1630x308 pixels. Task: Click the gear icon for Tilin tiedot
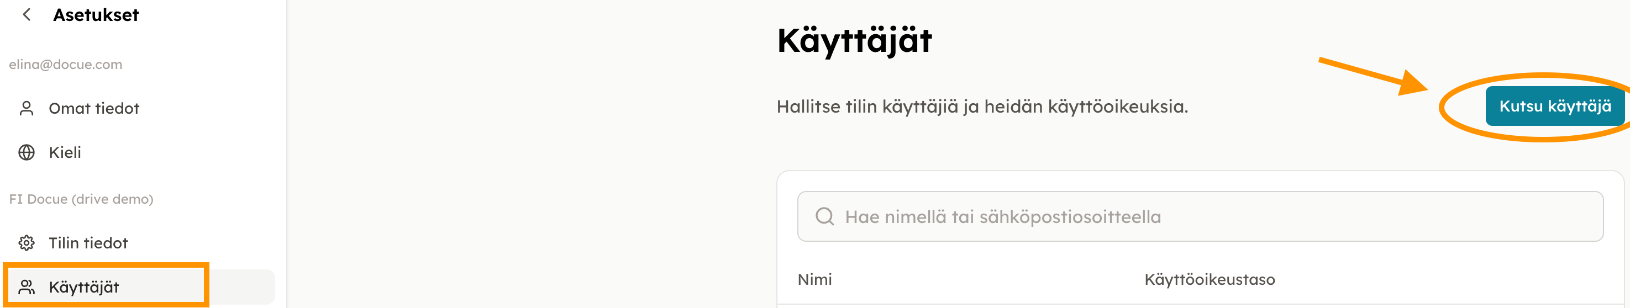(x=27, y=243)
